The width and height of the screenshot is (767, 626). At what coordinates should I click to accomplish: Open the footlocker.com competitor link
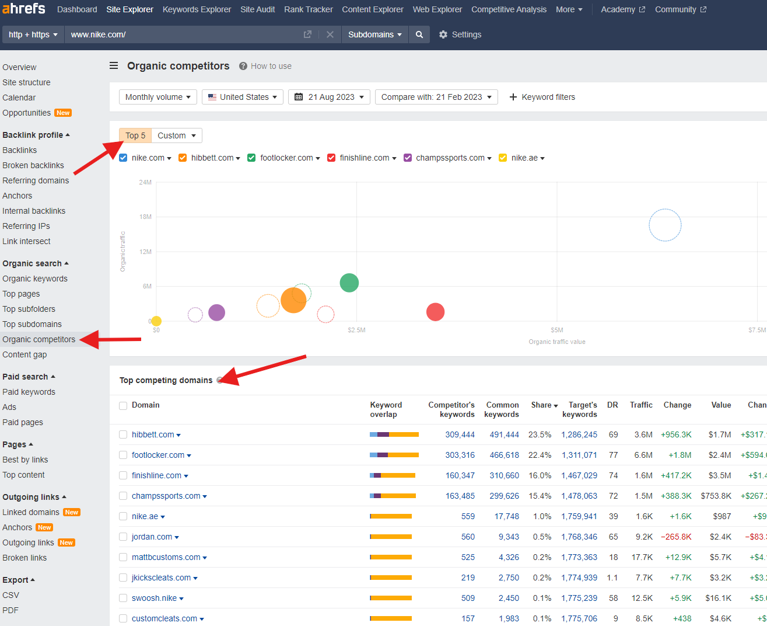coord(157,455)
